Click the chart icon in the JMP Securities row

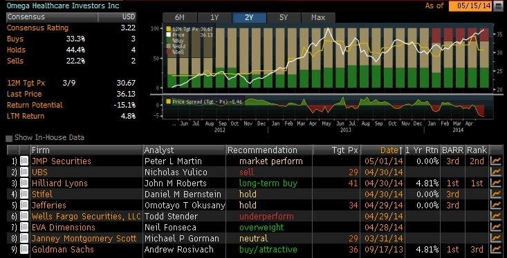(496, 161)
